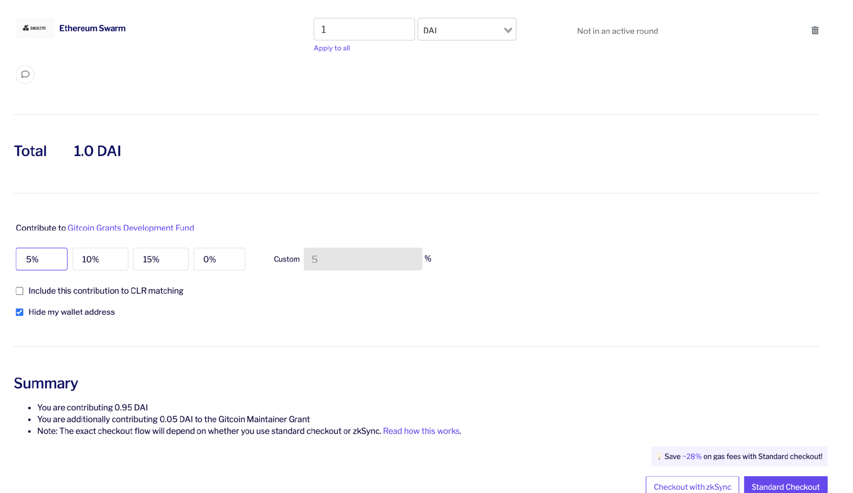The height and width of the screenshot is (493, 853).
Task: Click the Apply to all link
Action: click(x=332, y=48)
